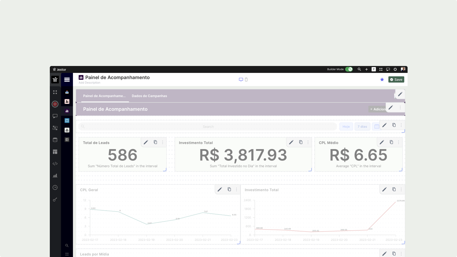Open the apps grid icon in the left sidebar
This screenshot has width=457, height=257.
tap(55, 92)
